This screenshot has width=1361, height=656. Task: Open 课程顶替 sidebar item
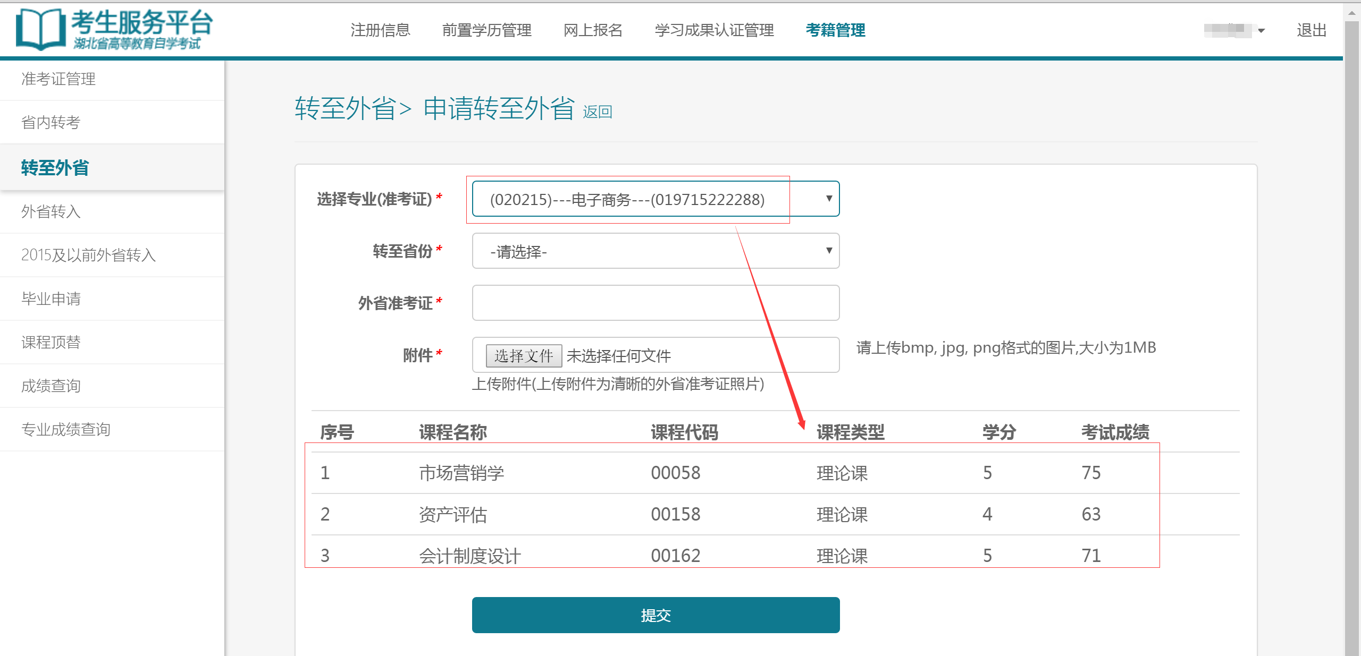click(x=51, y=343)
